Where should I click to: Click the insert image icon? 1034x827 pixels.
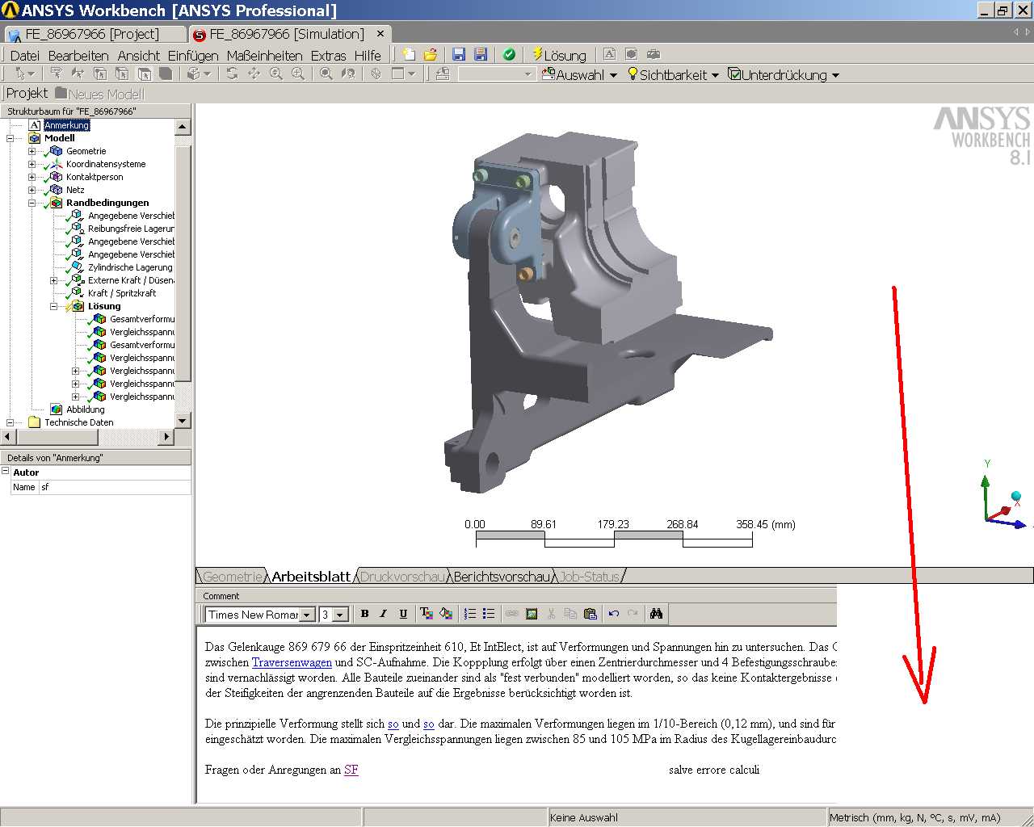click(532, 614)
